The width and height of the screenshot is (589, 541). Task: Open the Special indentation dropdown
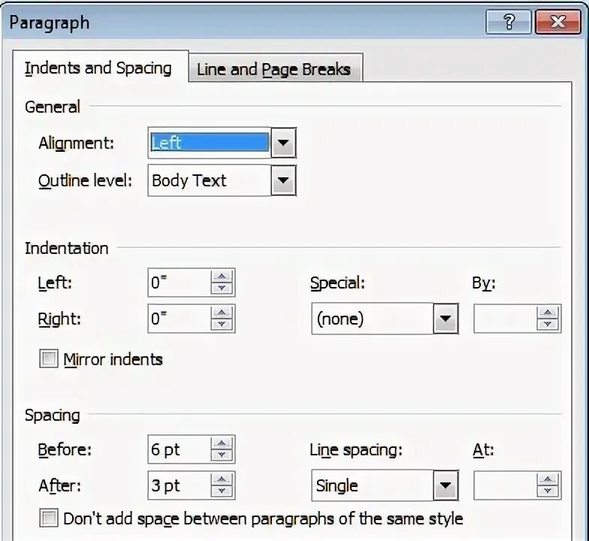[x=446, y=319]
